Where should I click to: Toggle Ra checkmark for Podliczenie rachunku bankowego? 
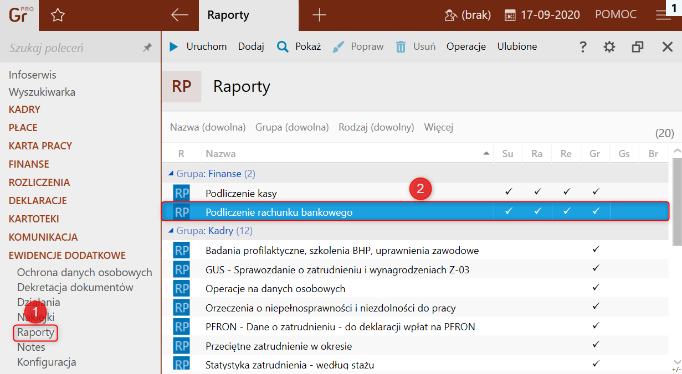coord(537,211)
